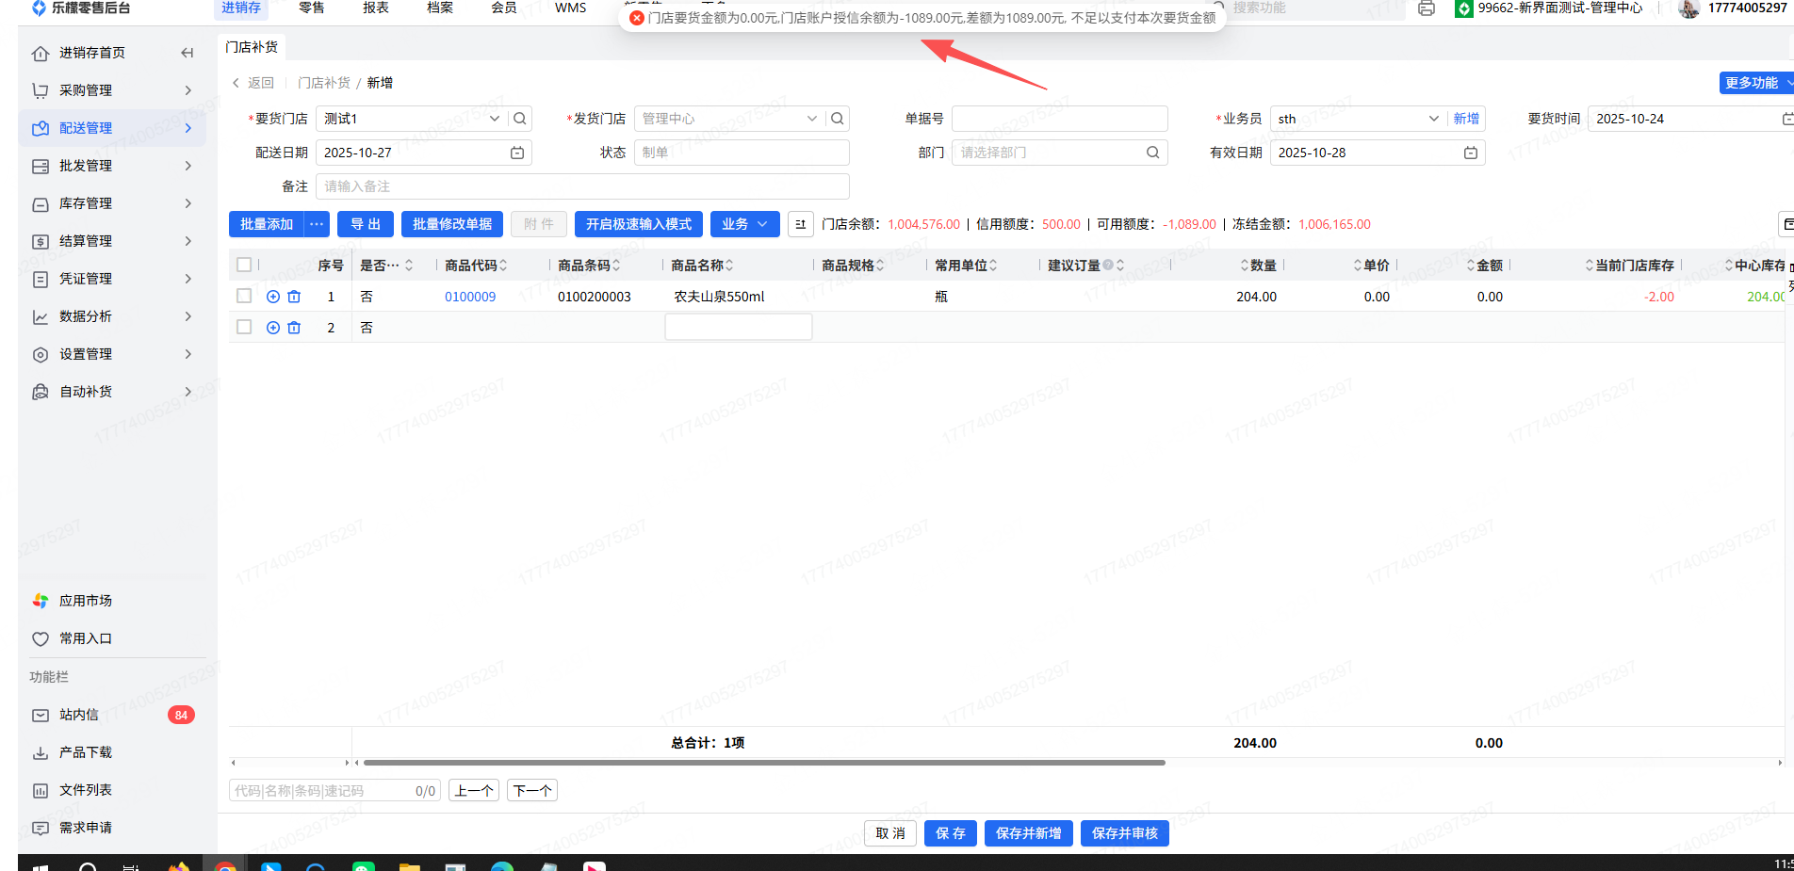Image resolution: width=1794 pixels, height=871 pixels.
Task: Search 发货门店 with magnifier icon
Action: pyautogui.click(x=838, y=119)
